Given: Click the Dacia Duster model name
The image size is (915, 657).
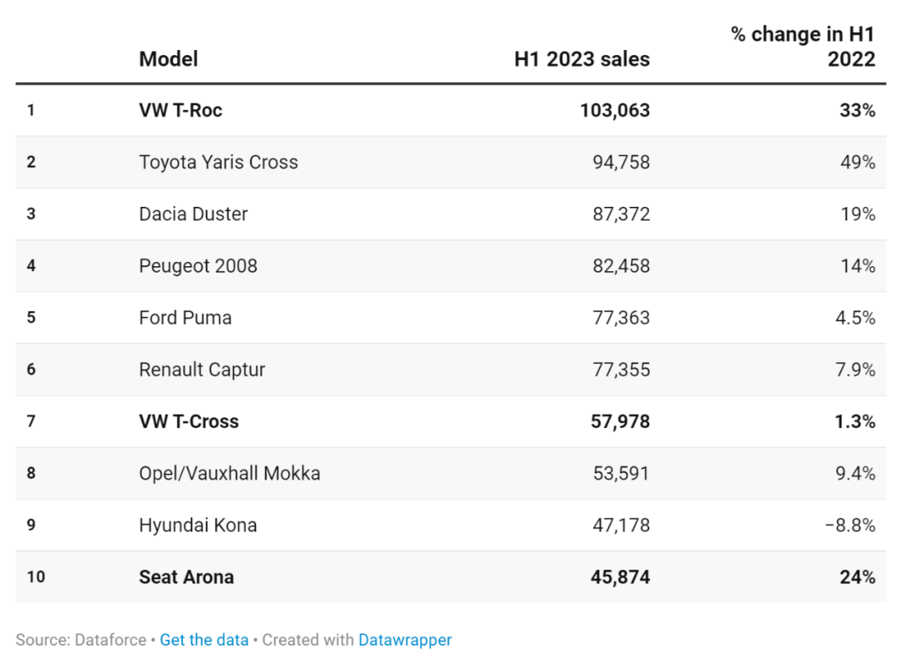Looking at the screenshot, I should pyautogui.click(x=193, y=214).
